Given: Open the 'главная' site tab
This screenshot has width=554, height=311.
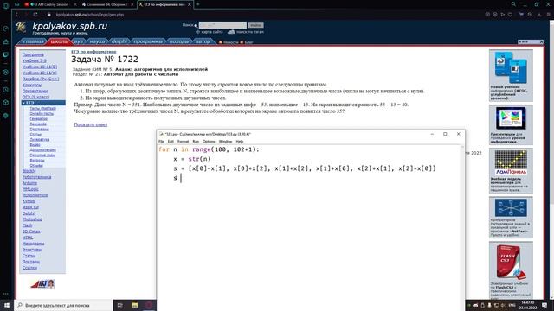Looking at the screenshot, I should tap(34, 41).
